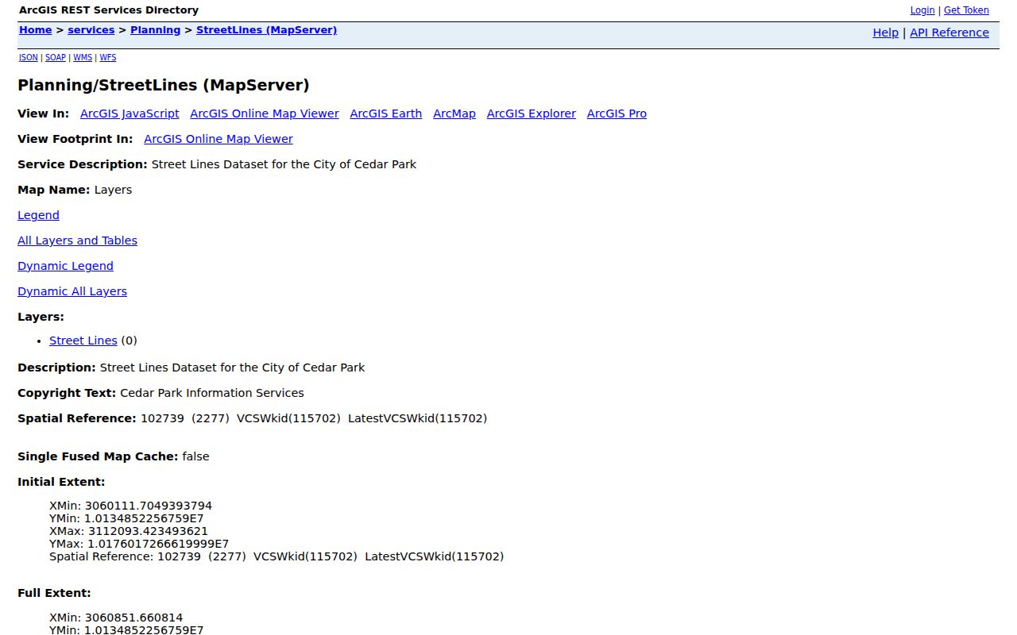Click the Single Fused Map Cache value false
Viewport: 1017px width, 635px height.
point(195,456)
